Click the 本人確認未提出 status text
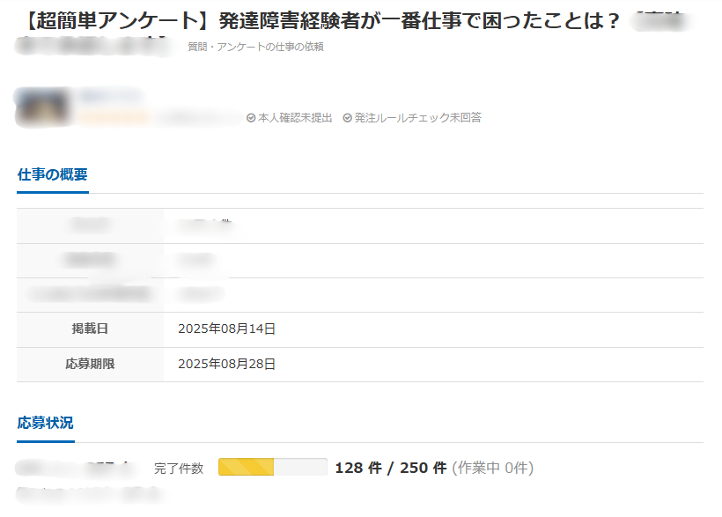Screen dimensions: 722x517 click(x=294, y=118)
